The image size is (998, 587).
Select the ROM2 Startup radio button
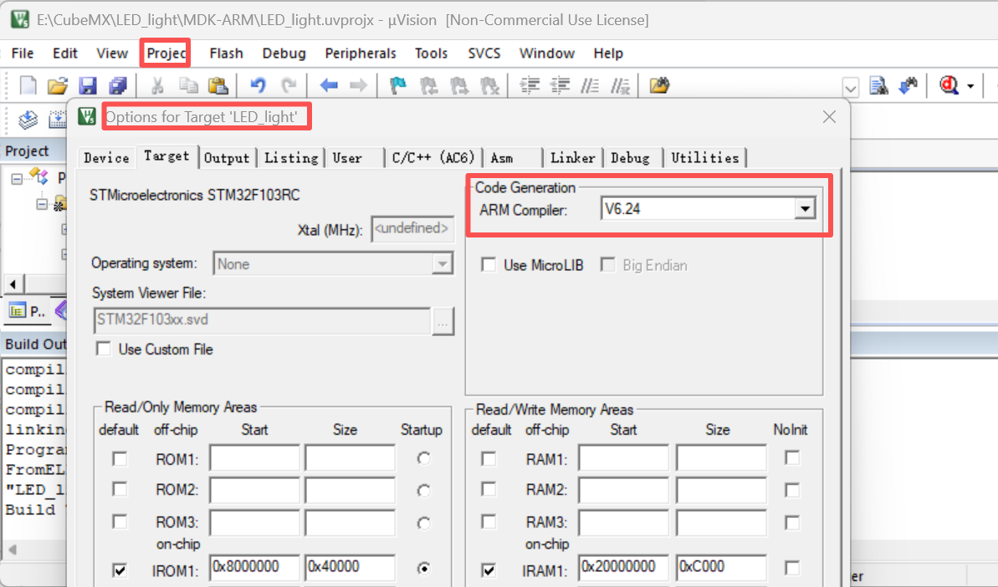pyautogui.click(x=424, y=490)
